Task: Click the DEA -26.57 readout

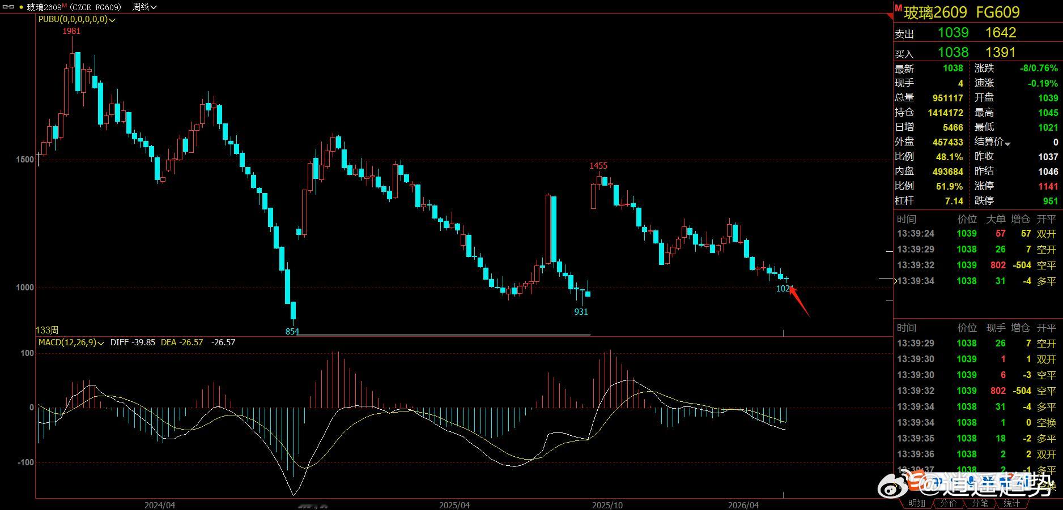Action: pyautogui.click(x=182, y=342)
